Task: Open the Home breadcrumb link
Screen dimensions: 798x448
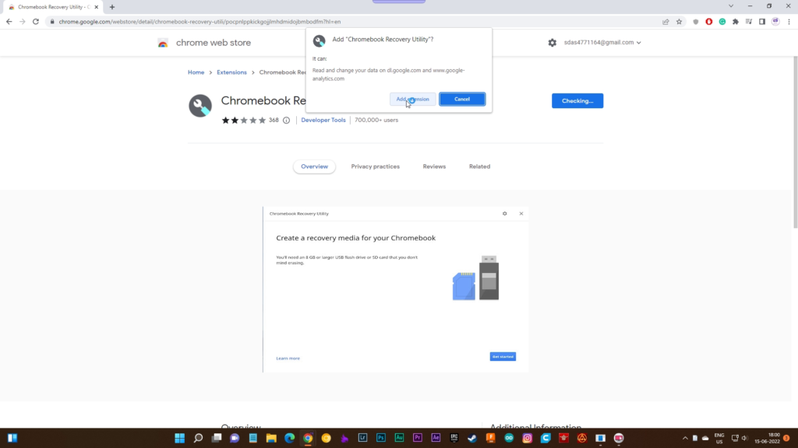Action: pos(196,72)
